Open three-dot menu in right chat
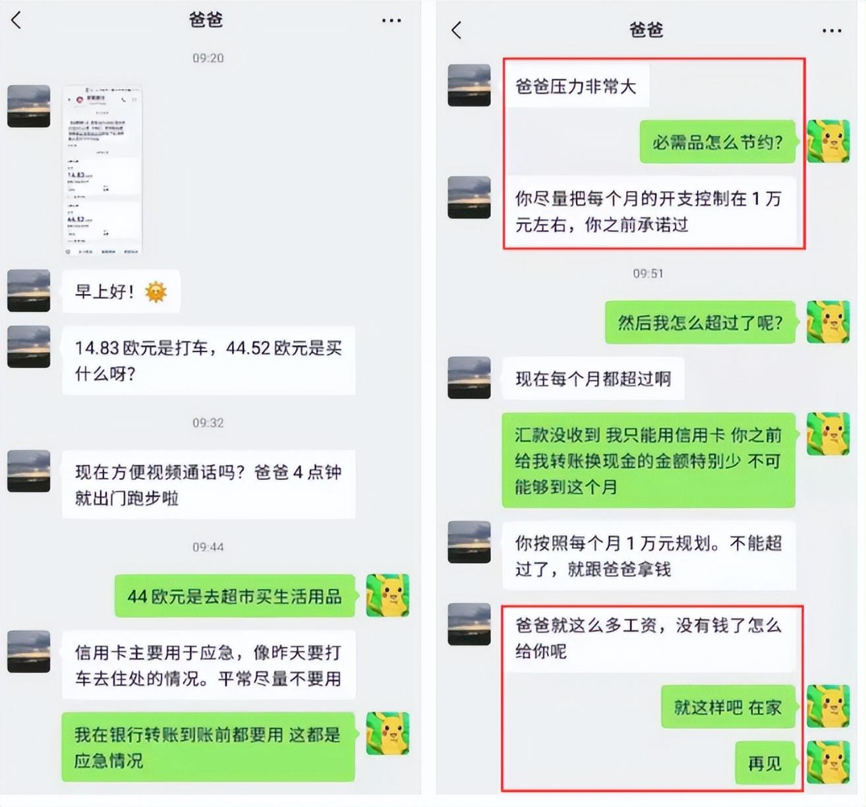 click(x=832, y=31)
